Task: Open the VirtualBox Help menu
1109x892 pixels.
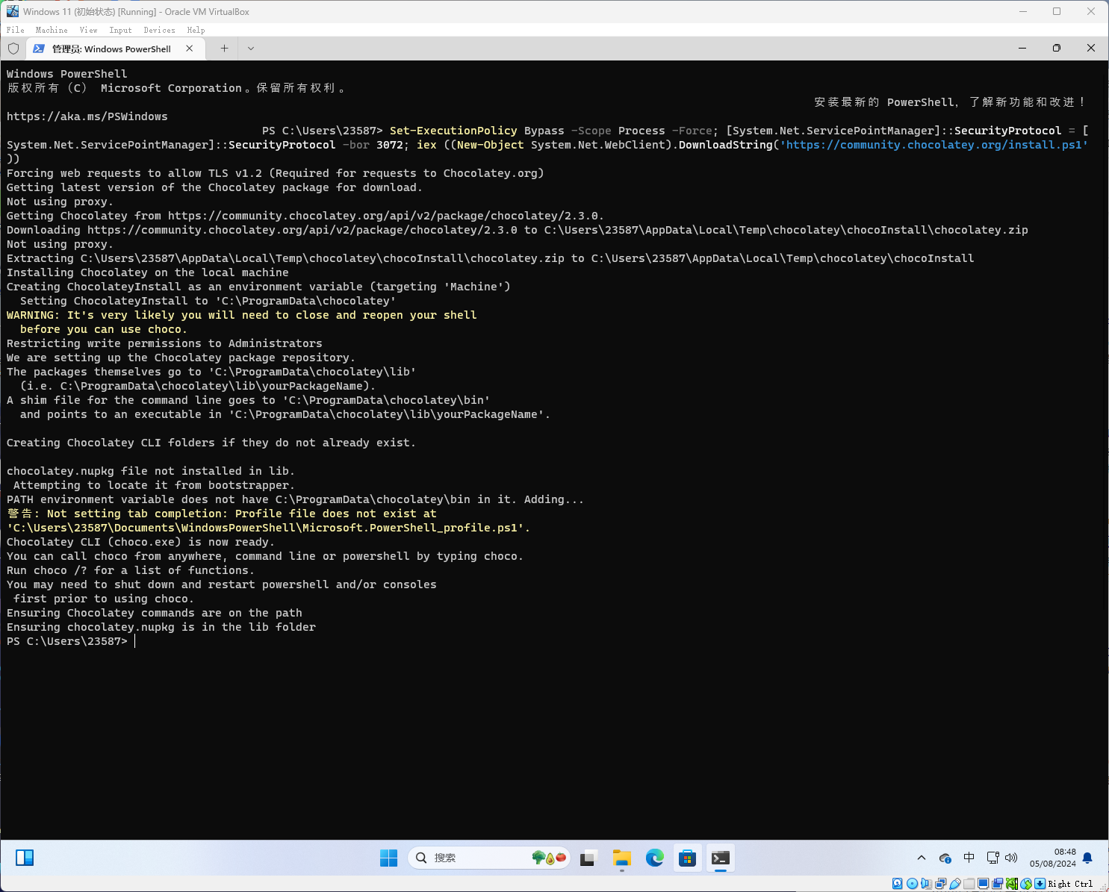Action: pos(196,30)
